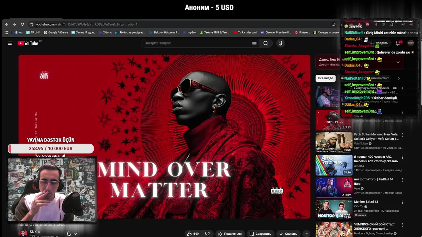Viewport: 422px width, 237px height.
Task: Open the 'Vefa Sultan' channel name
Action: [x=361, y=144]
